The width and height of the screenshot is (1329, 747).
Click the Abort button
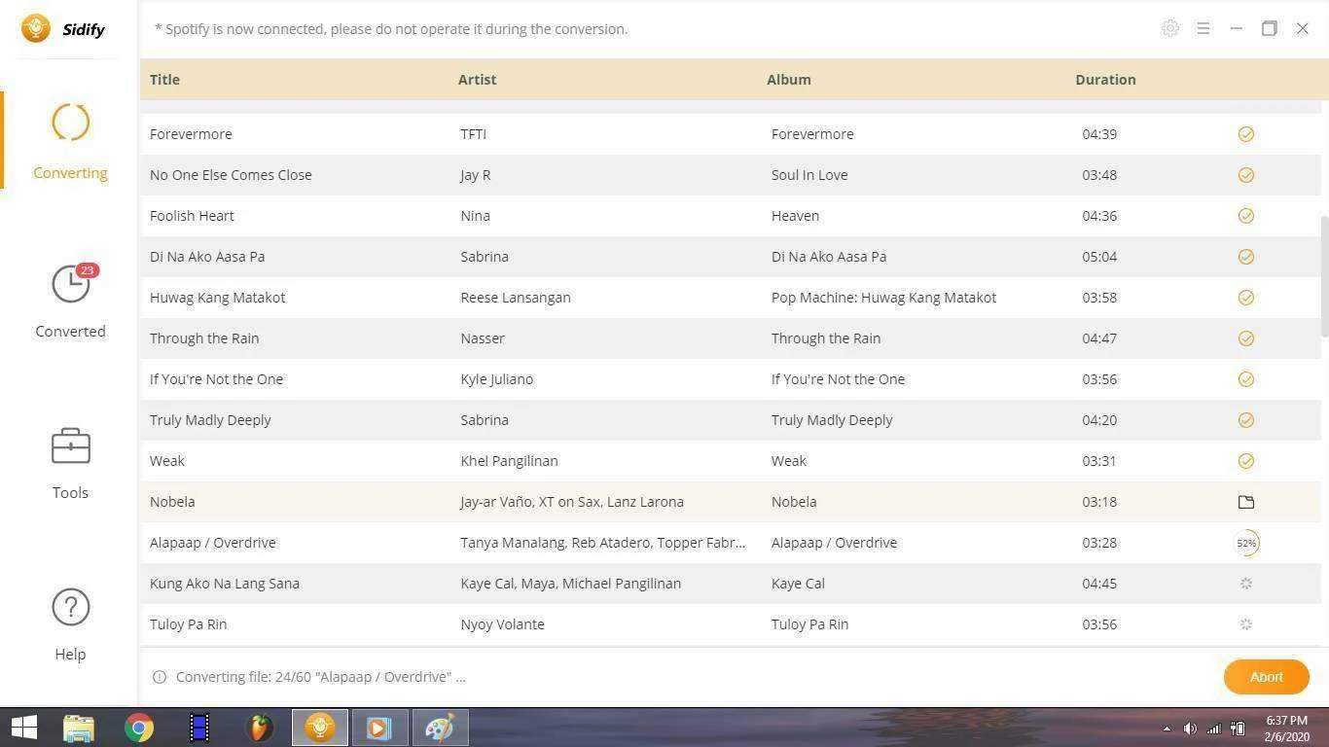pyautogui.click(x=1266, y=677)
